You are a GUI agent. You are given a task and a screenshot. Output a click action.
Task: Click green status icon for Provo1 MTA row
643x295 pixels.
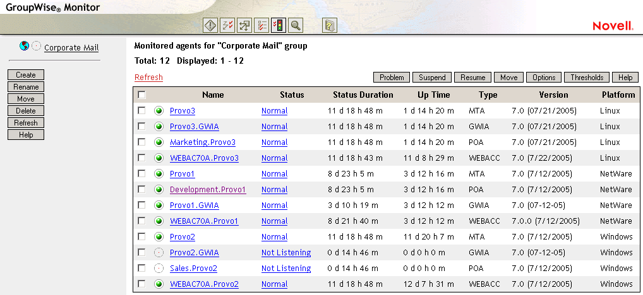[159, 174]
